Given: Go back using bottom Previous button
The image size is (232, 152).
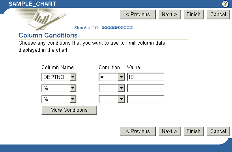Looking at the screenshot, I should point(138,131).
